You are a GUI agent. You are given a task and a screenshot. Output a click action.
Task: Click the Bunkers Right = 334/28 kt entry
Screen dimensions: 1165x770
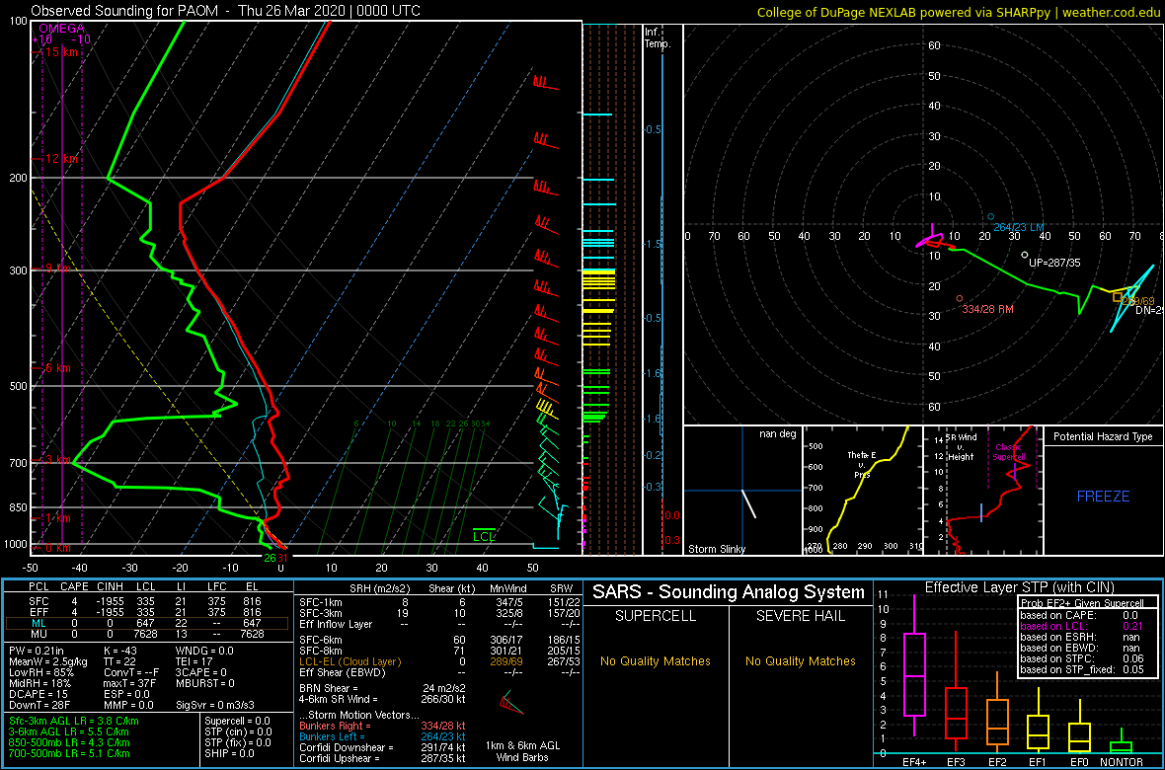click(382, 726)
